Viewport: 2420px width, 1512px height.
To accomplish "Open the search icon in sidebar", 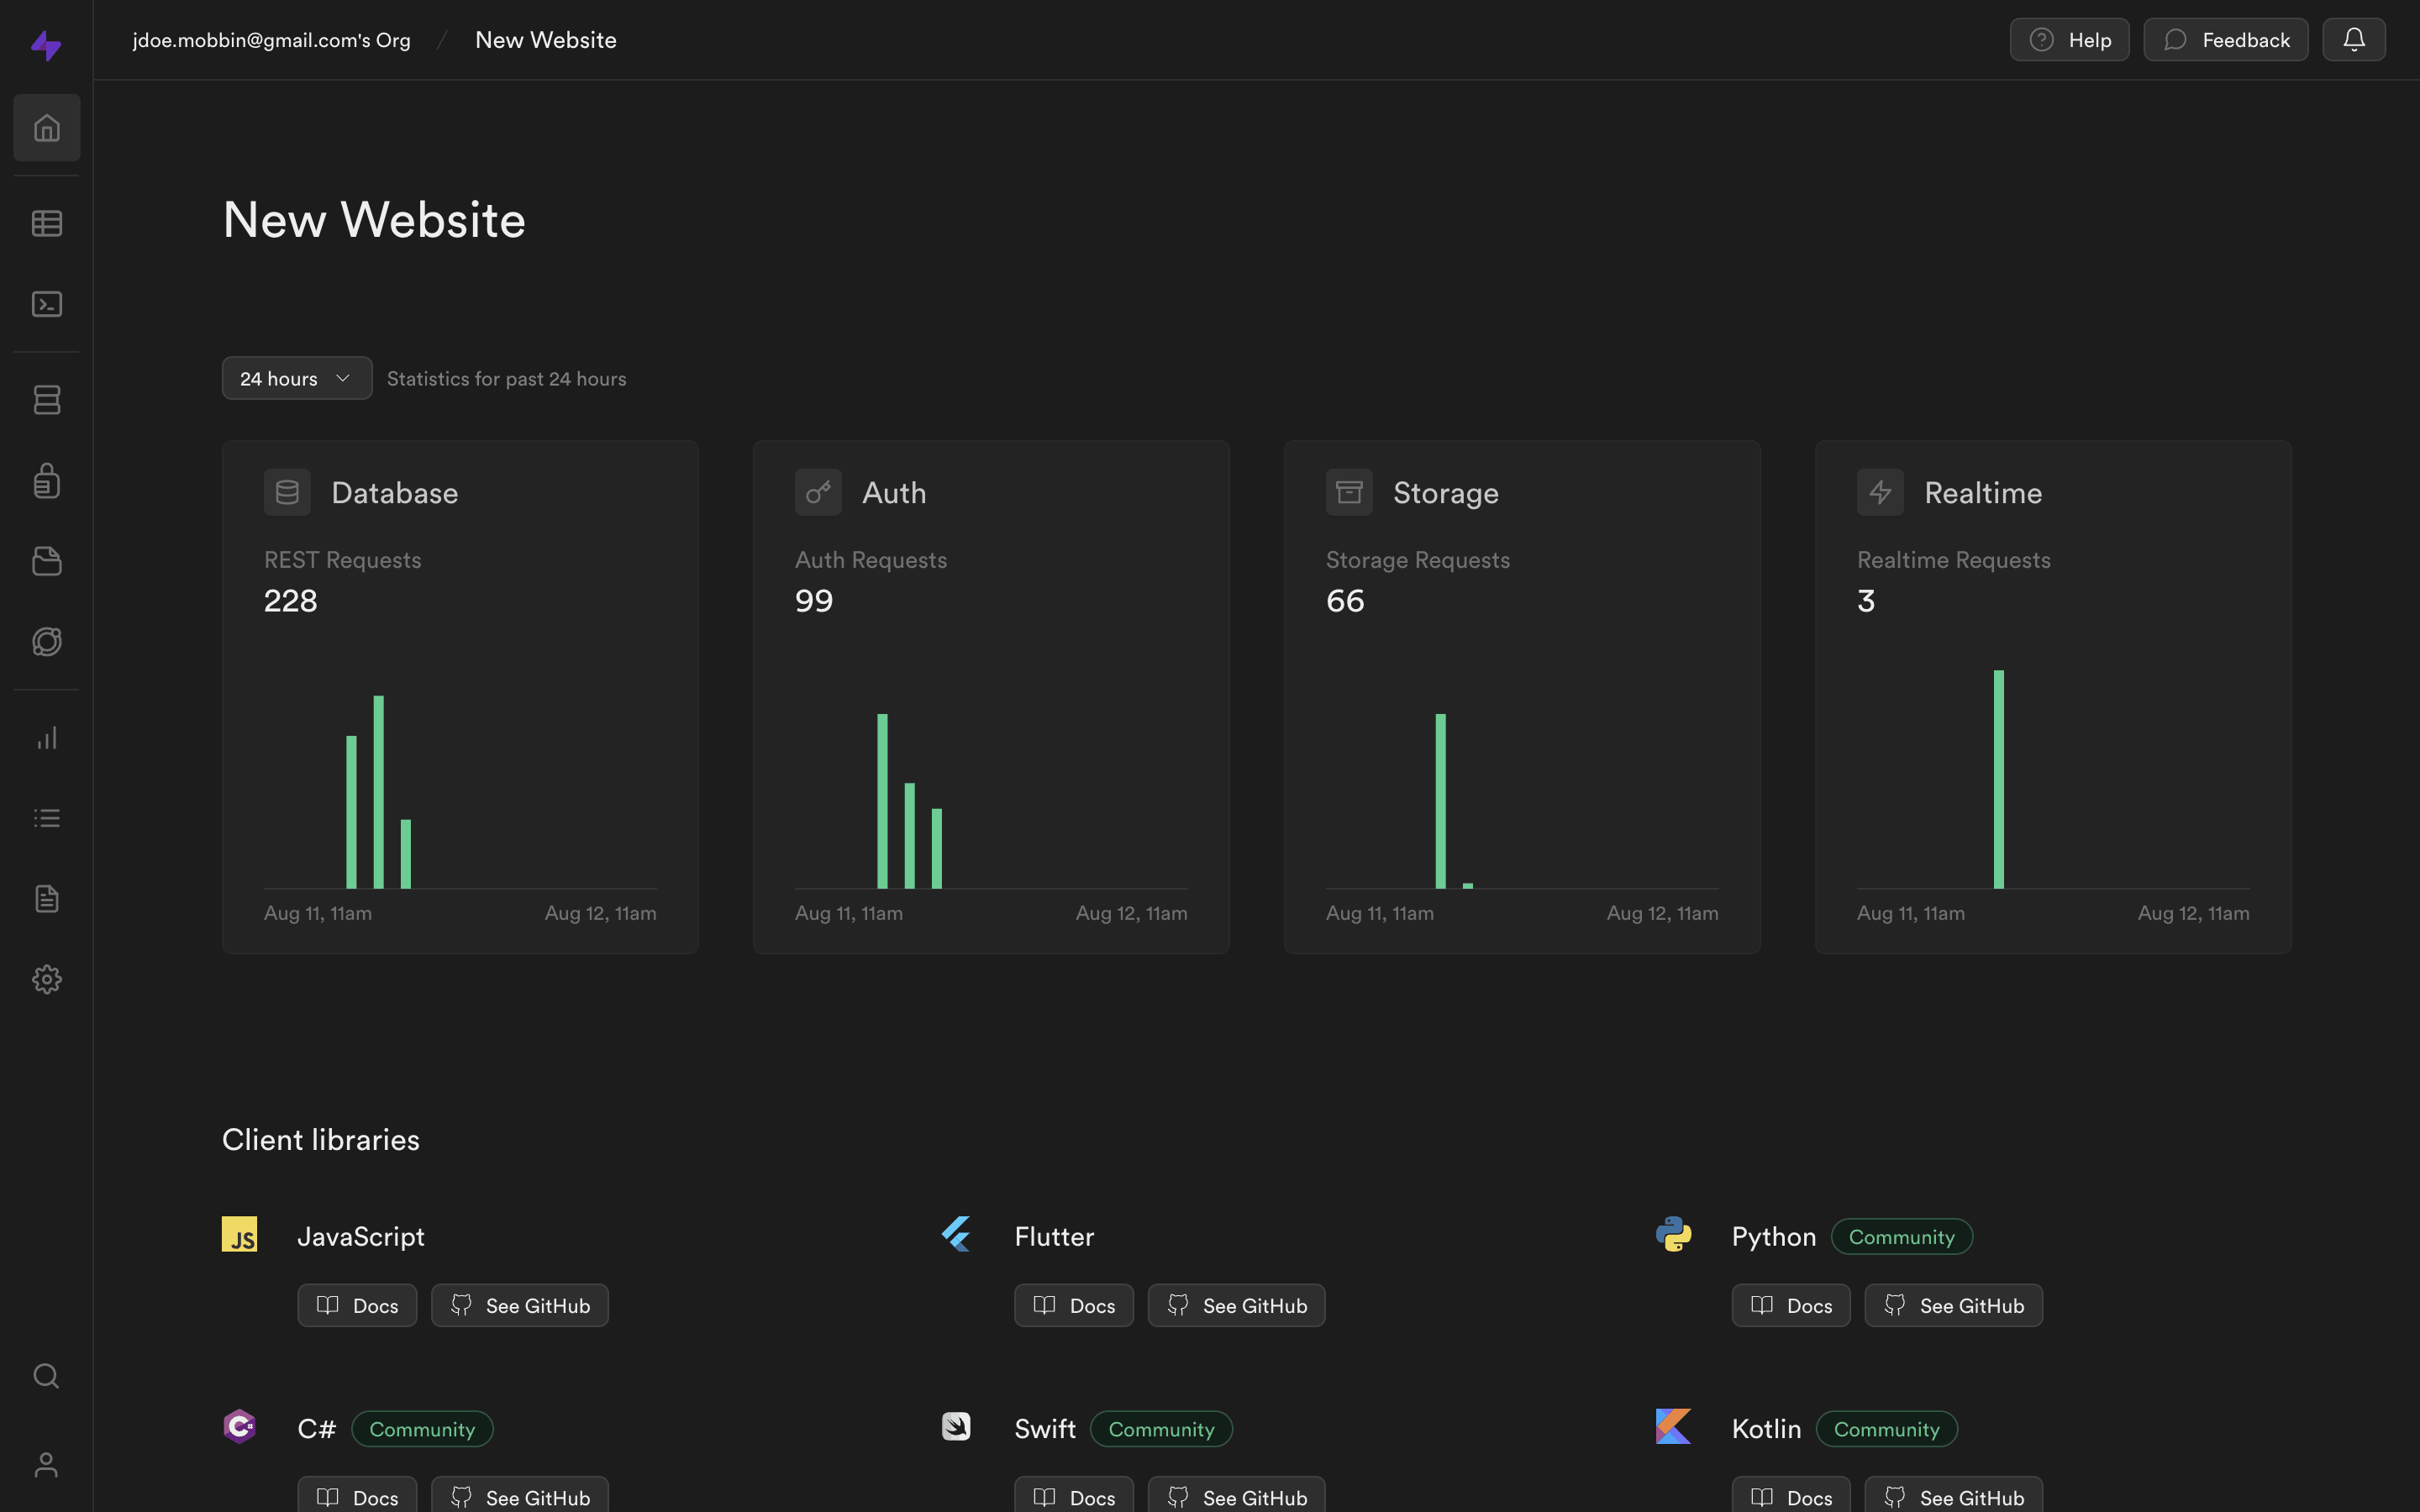I will point(47,1376).
